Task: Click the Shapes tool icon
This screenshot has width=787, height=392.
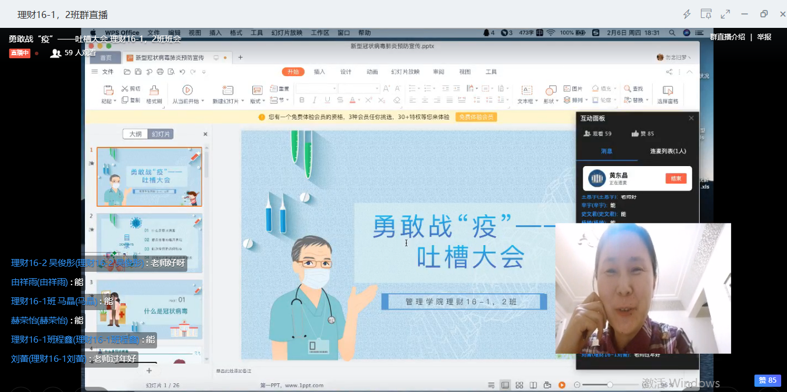Action: [550, 91]
